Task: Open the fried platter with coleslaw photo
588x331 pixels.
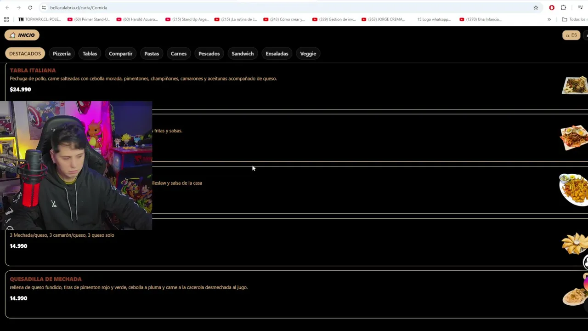Action: tap(574, 189)
